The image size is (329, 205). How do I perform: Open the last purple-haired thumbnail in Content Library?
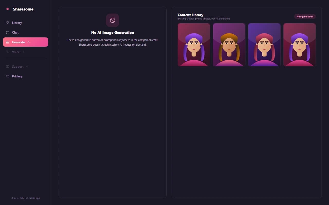click(x=299, y=45)
